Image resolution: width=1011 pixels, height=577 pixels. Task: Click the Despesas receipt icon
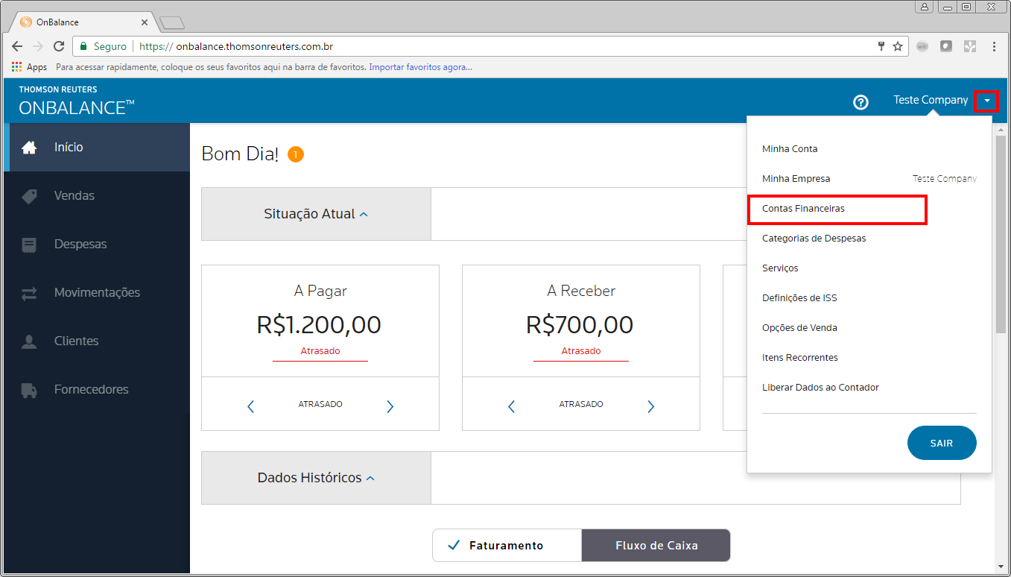tap(29, 245)
